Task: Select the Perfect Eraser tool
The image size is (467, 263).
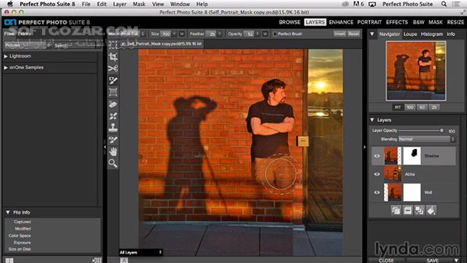Action: [x=113, y=104]
